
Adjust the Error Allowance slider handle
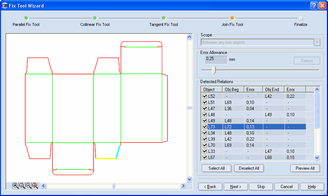pyautogui.click(x=214, y=70)
